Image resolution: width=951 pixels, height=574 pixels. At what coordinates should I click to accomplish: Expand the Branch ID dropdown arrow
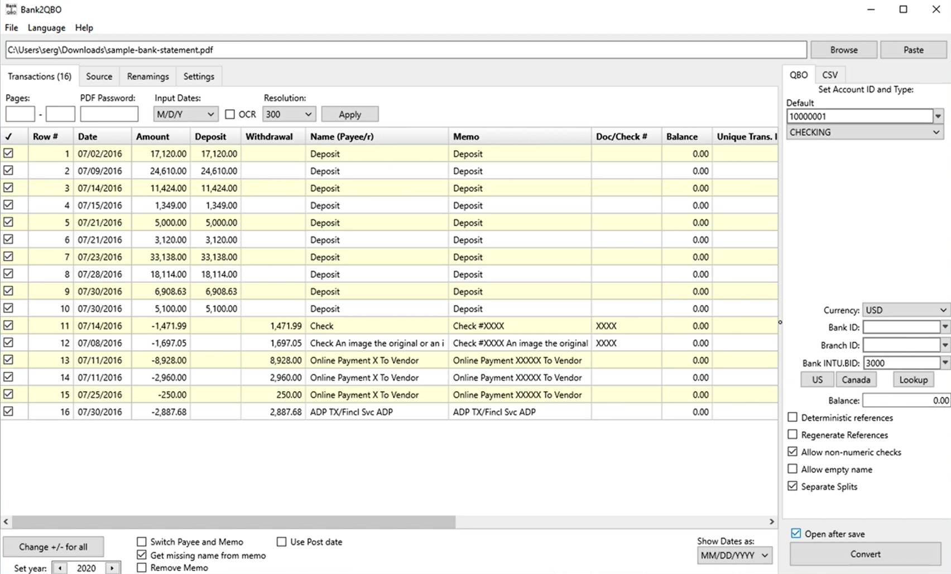coord(945,345)
